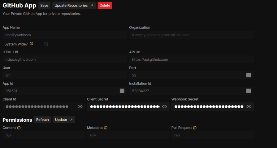Click 'Your Private GitHub App' description text

click(42, 14)
